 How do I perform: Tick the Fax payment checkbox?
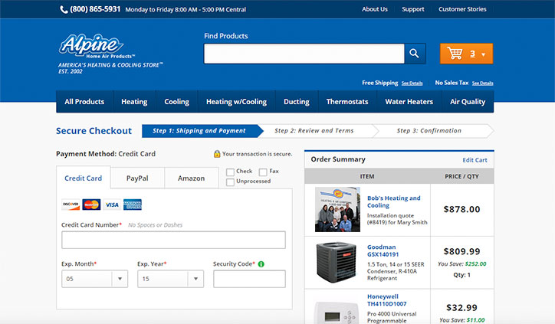click(x=263, y=172)
